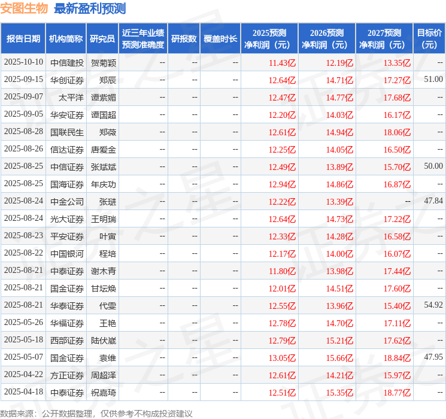
Task: Click analyst name 谭紫媚
Action: click(x=104, y=98)
